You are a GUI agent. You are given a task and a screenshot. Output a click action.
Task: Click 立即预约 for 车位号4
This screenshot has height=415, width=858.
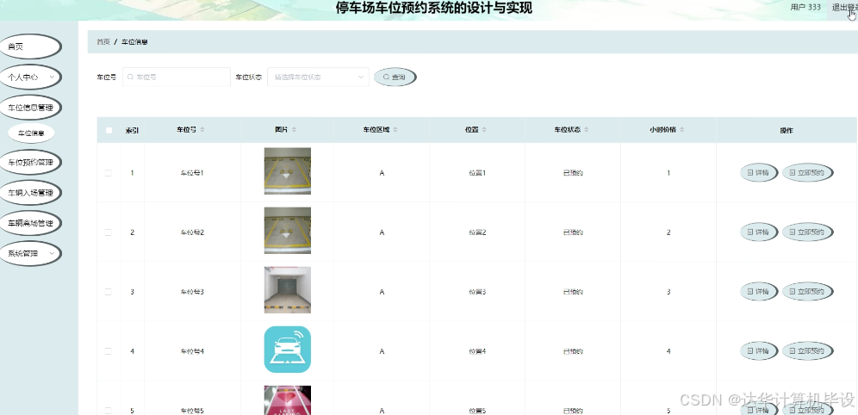click(808, 351)
